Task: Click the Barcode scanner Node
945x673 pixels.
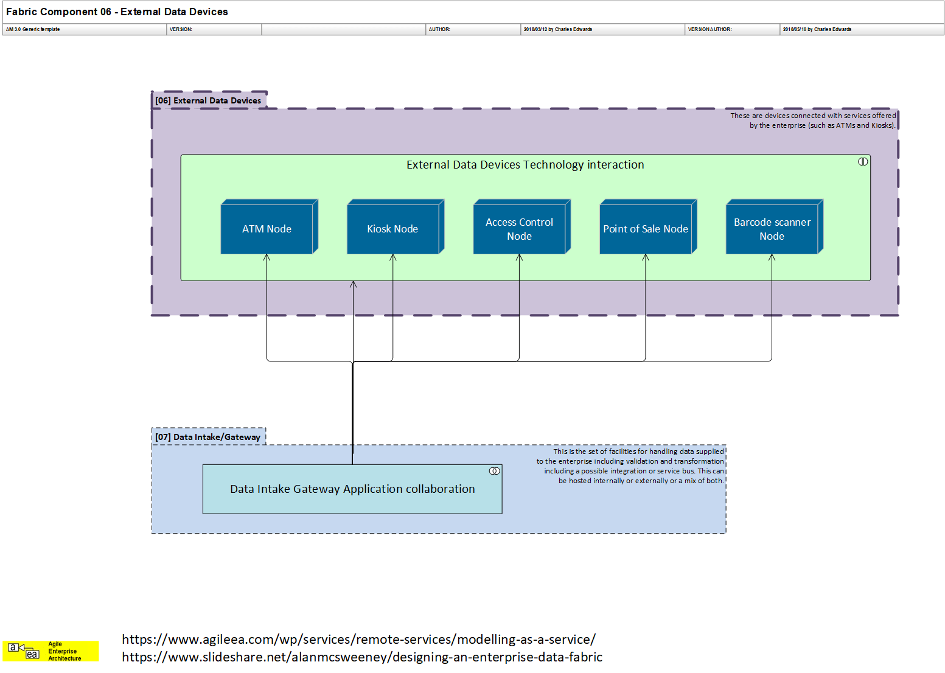Action: coord(773,229)
